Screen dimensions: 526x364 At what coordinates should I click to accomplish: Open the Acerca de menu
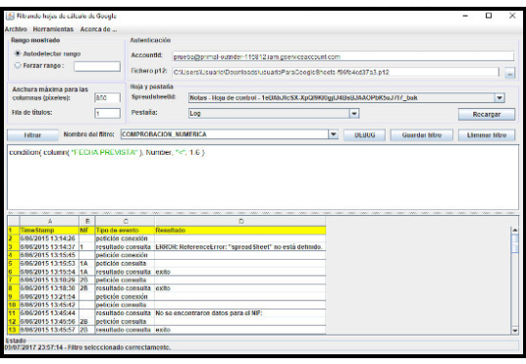(x=98, y=29)
